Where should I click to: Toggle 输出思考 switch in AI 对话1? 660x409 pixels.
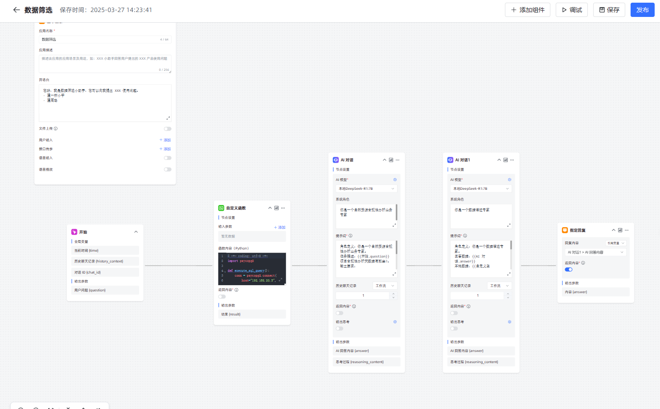(454, 329)
